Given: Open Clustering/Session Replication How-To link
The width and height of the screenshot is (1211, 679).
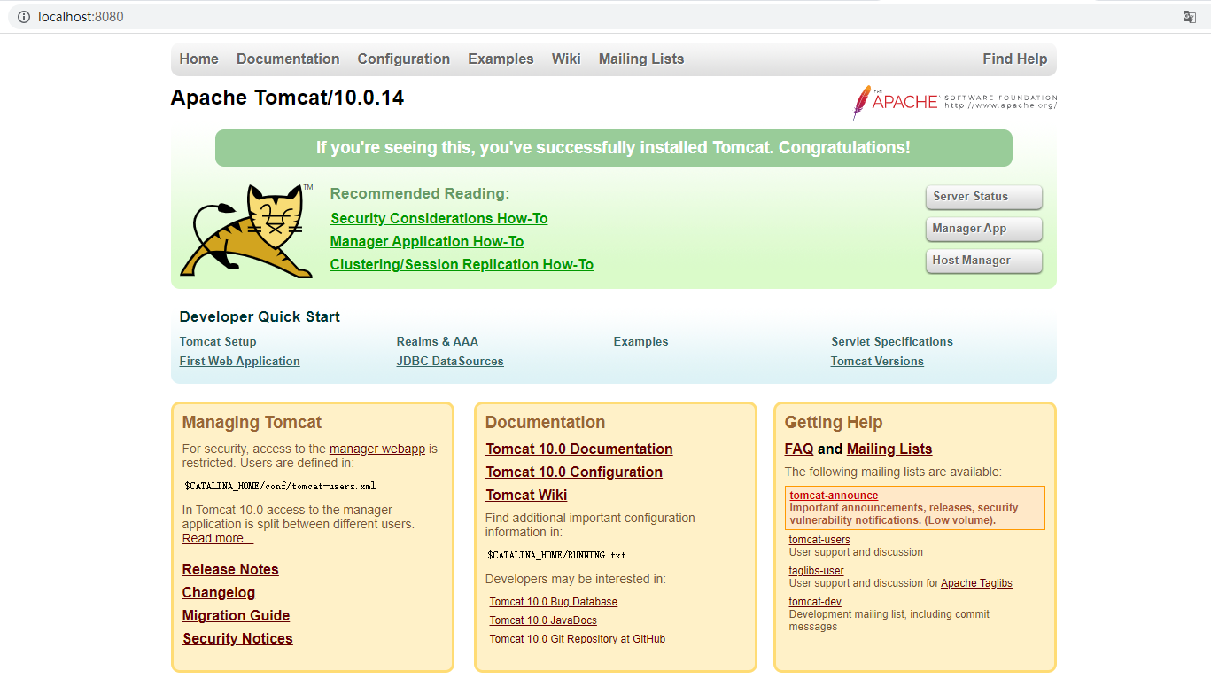Looking at the screenshot, I should (462, 265).
